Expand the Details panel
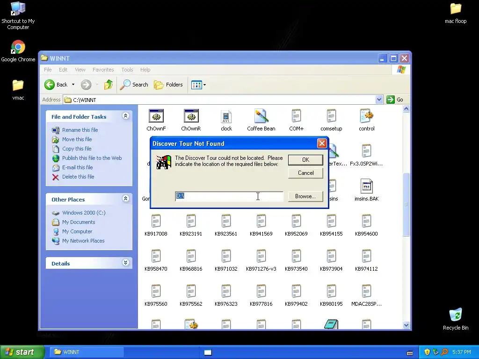This screenshot has width=479, height=359. point(125,263)
